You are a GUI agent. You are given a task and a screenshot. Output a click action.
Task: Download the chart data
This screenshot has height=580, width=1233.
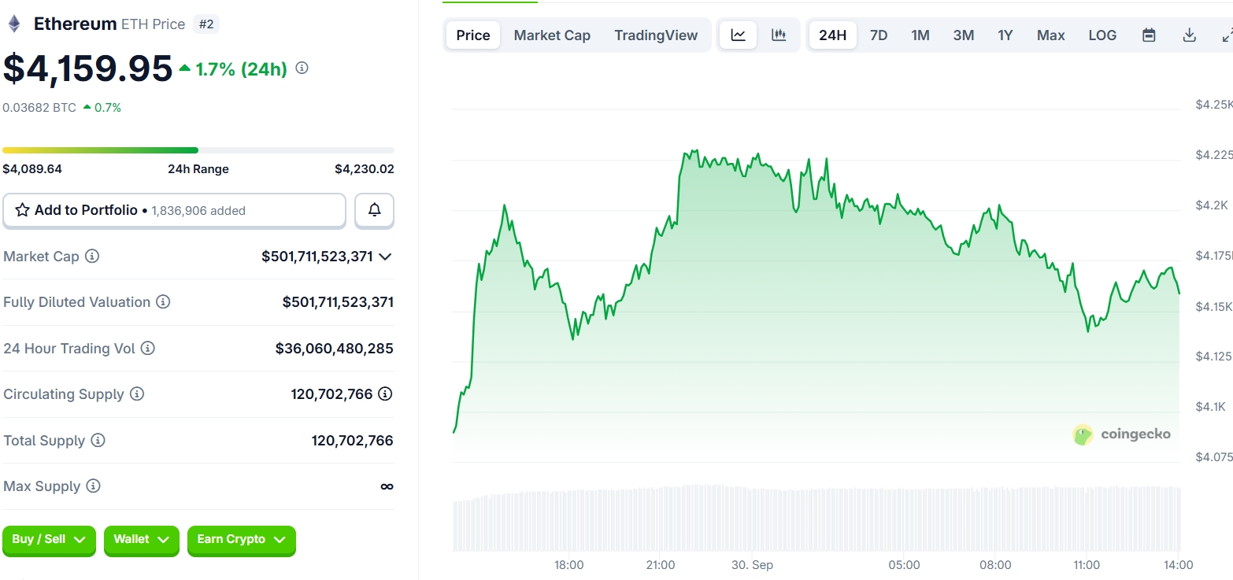pyautogui.click(x=1190, y=35)
